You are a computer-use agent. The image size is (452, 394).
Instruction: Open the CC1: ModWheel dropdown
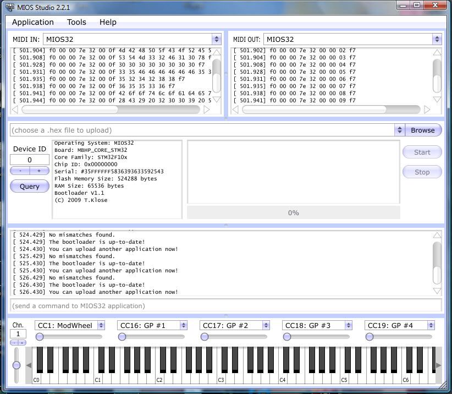[70, 325]
